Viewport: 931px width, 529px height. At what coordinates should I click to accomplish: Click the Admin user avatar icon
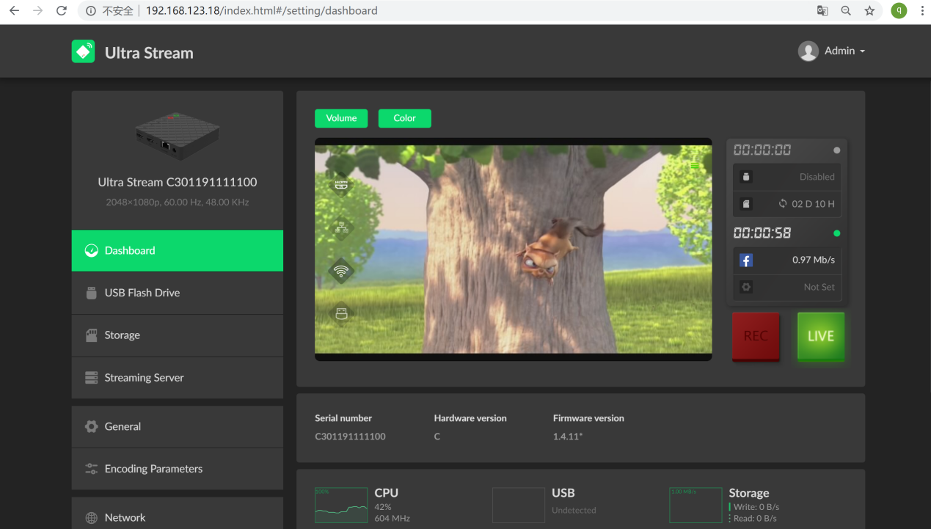click(x=808, y=51)
